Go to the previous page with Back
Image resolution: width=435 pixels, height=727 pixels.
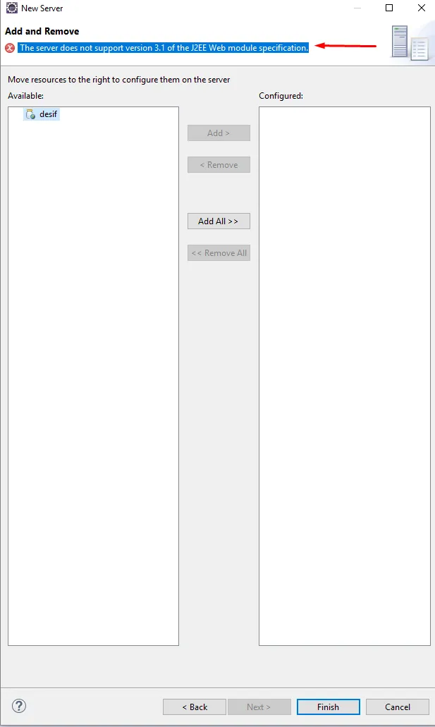point(195,707)
